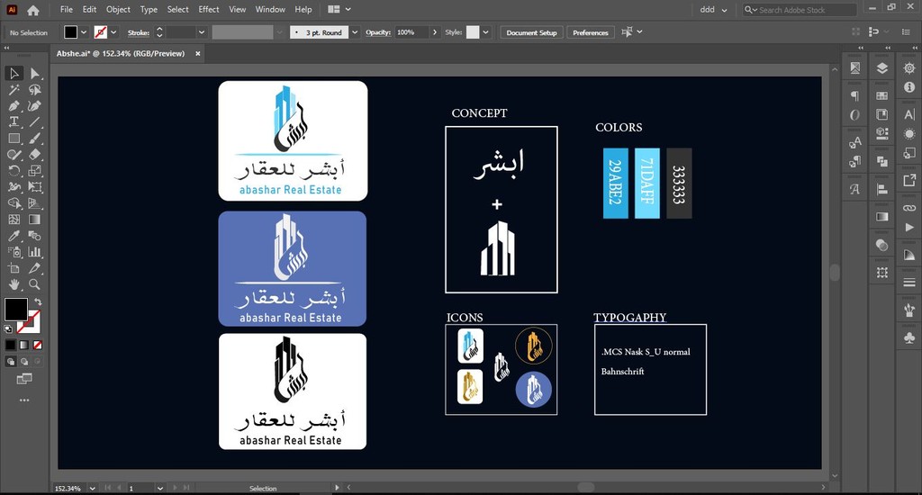Select the Scale tool
This screenshot has height=495, width=922.
35,171
